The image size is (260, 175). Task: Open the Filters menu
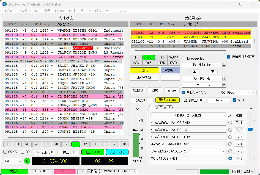(x=59, y=11)
